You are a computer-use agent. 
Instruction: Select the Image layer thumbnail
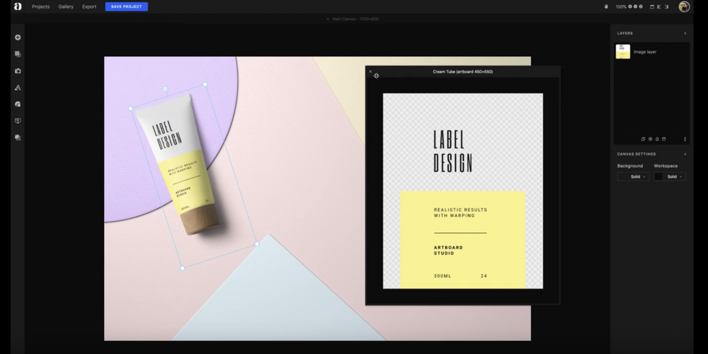pos(623,52)
